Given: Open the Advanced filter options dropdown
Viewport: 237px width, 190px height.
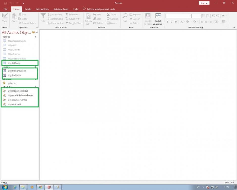Looking at the screenshot, I should 73,19.
